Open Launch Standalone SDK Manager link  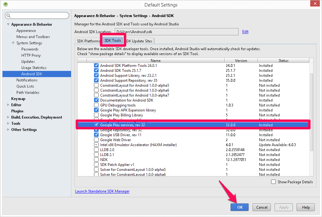coord(102,191)
